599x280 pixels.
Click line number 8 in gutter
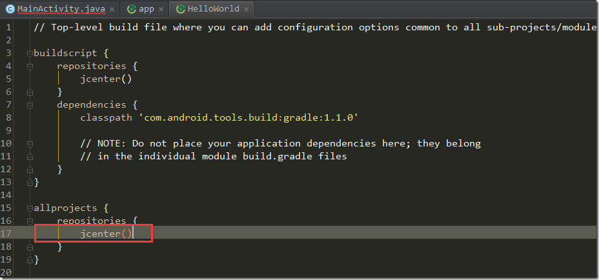pyautogui.click(x=9, y=117)
